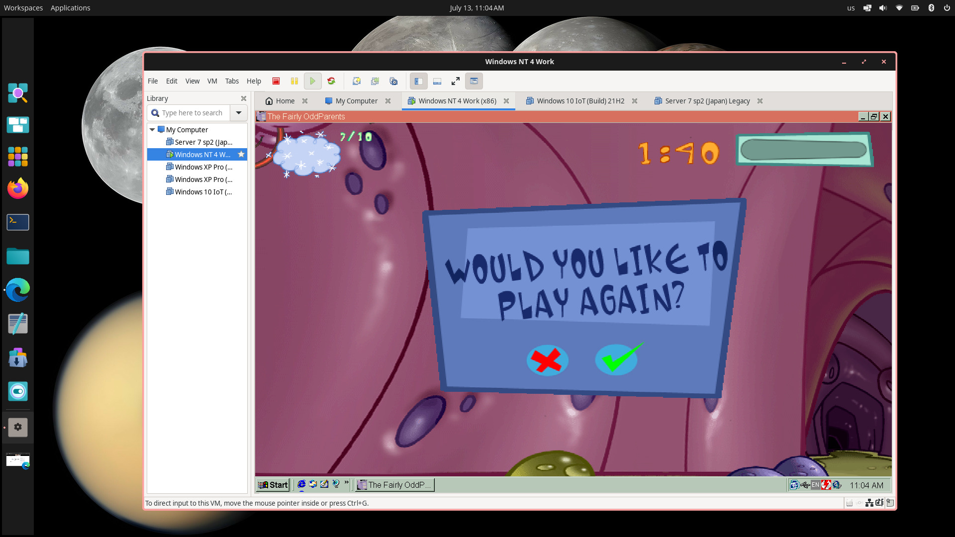
Task: Close the My Computer tab
Action: [388, 101]
